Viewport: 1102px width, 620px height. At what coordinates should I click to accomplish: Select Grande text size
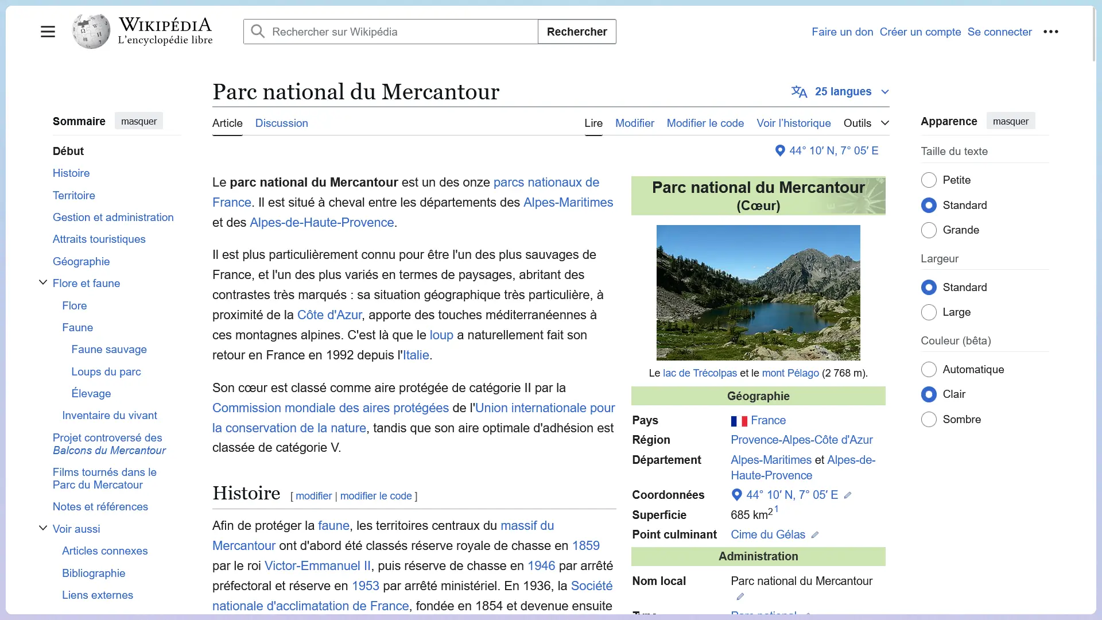(929, 230)
